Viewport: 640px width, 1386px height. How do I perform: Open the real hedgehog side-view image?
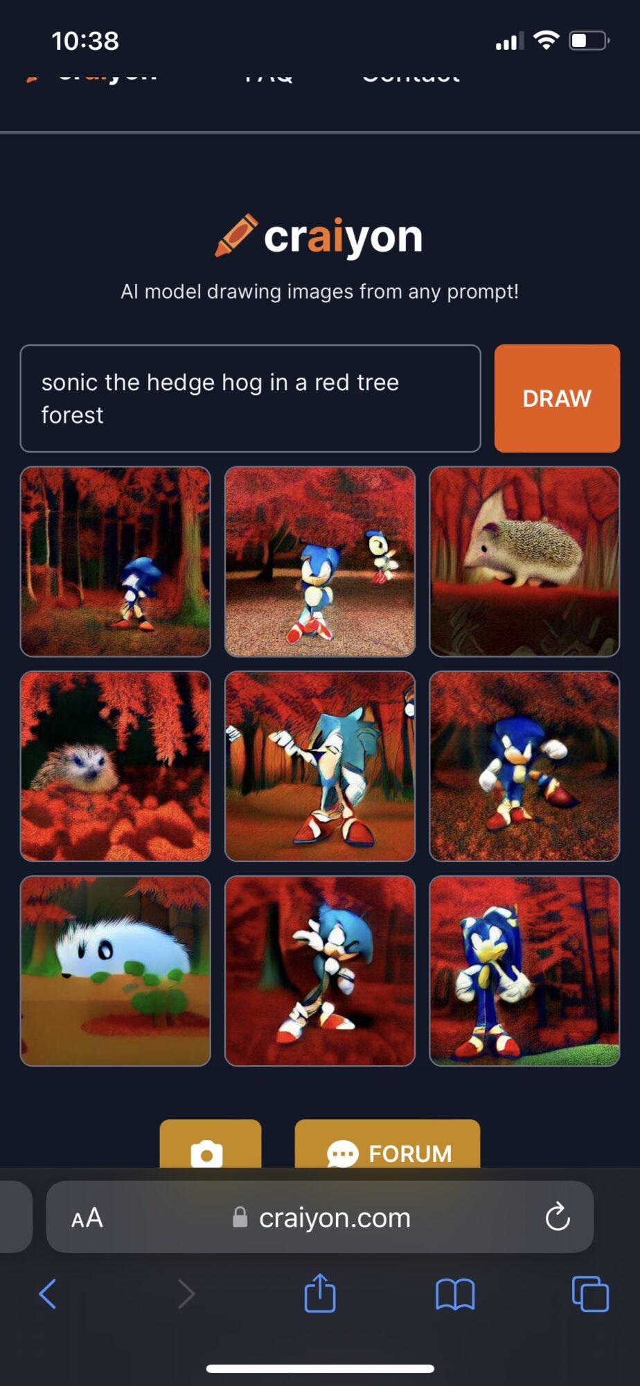[524, 561]
